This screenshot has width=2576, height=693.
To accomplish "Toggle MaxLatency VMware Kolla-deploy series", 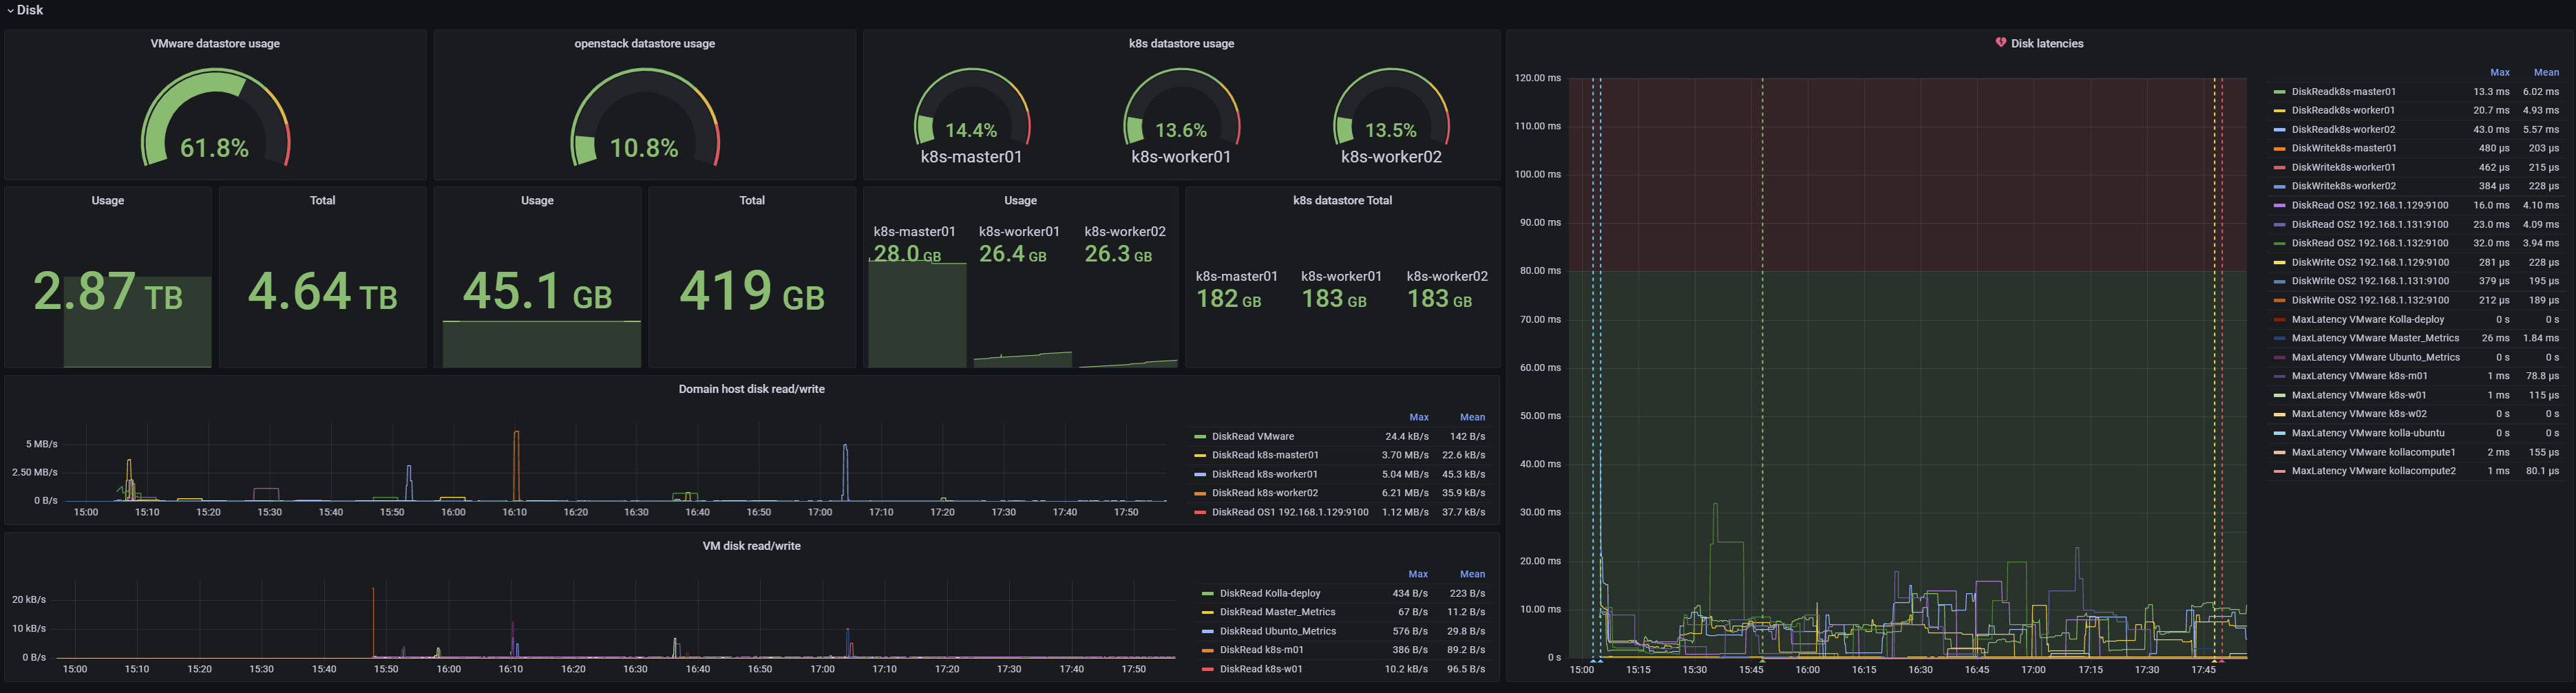I will pos(2368,319).
